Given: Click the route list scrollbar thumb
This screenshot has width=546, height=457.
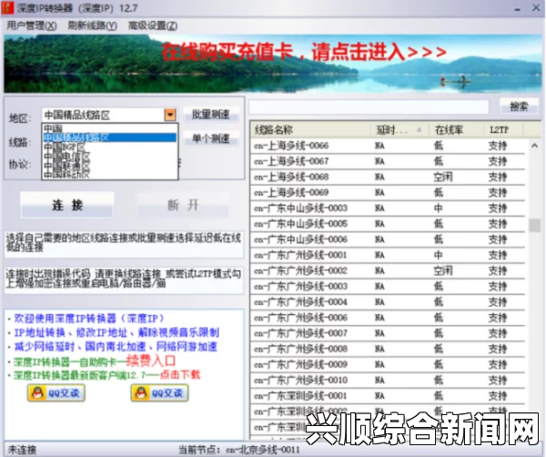Looking at the screenshot, I should tap(534, 225).
